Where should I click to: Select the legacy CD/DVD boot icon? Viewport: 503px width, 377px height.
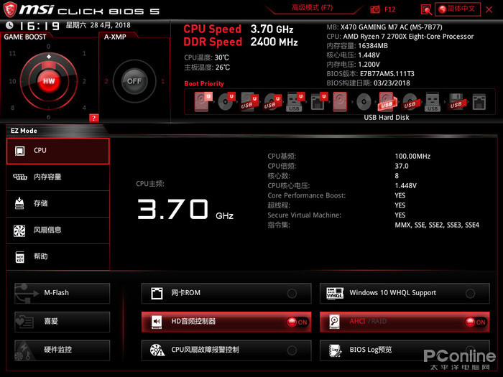pos(364,102)
